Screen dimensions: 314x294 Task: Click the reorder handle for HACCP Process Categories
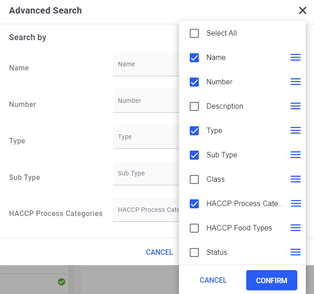click(x=296, y=203)
